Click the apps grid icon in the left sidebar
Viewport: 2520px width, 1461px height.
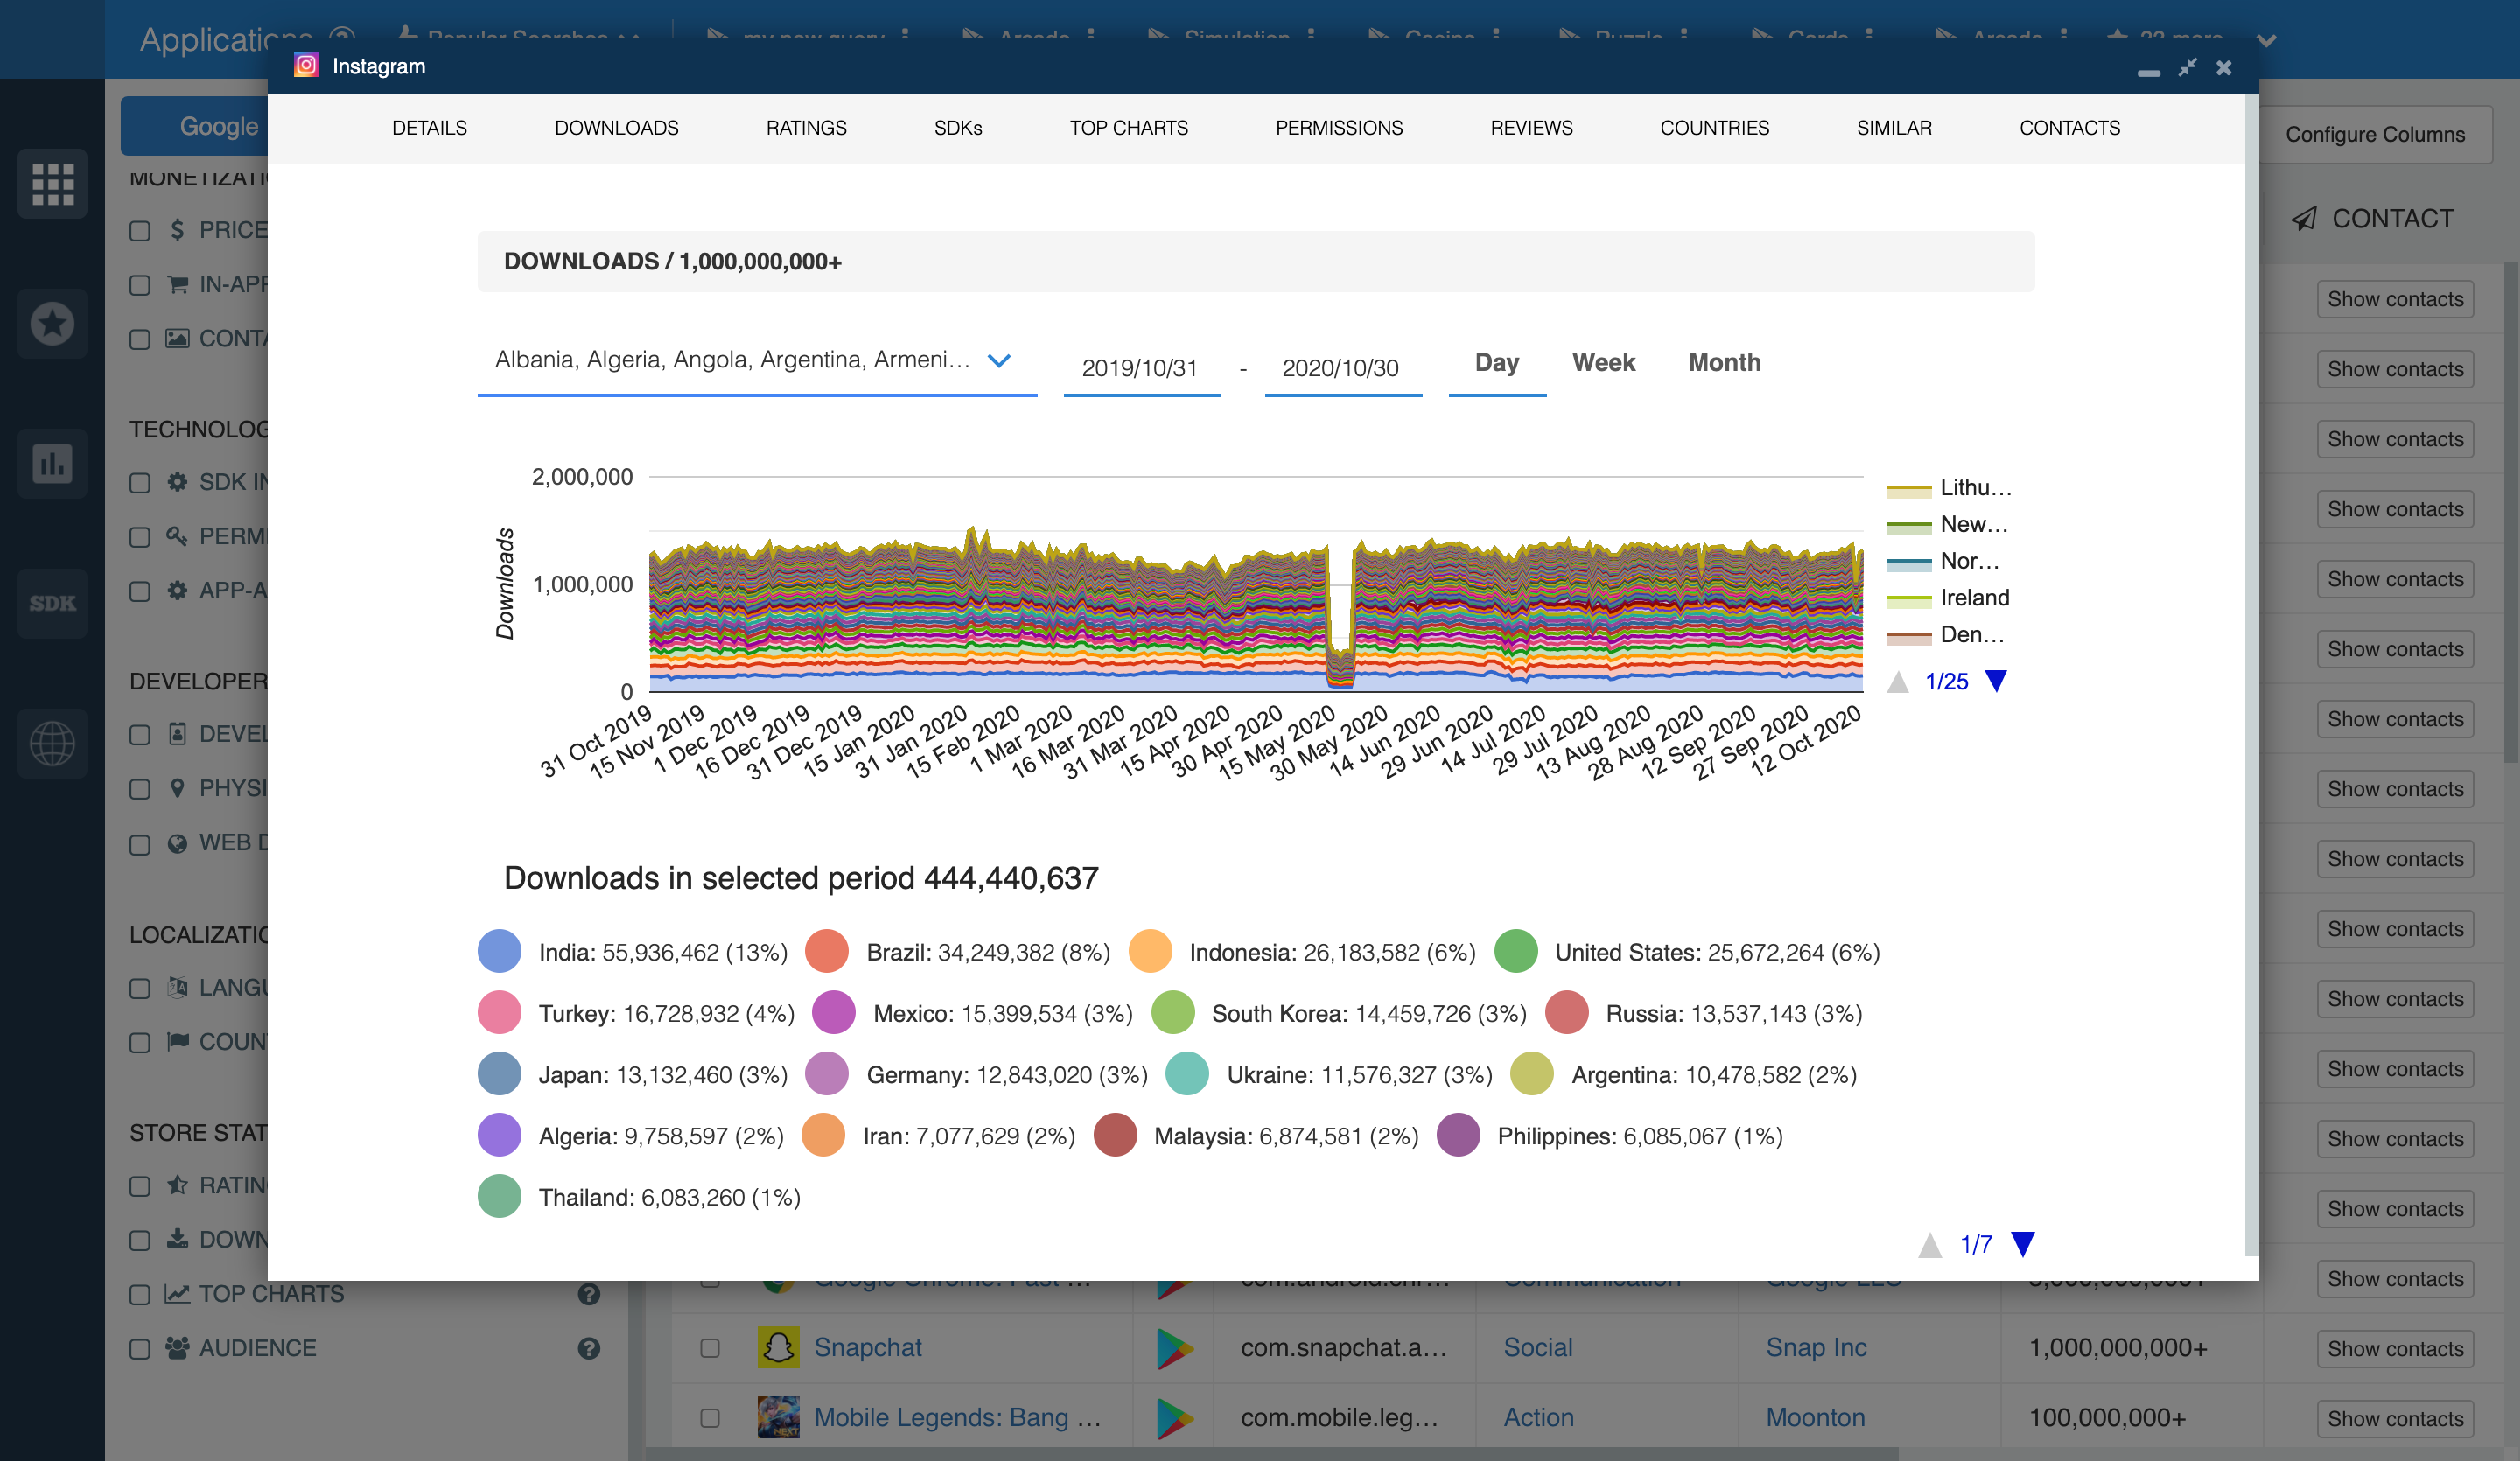52,184
